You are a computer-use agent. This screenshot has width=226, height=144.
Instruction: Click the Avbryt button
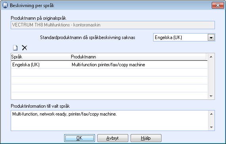click(x=113, y=138)
